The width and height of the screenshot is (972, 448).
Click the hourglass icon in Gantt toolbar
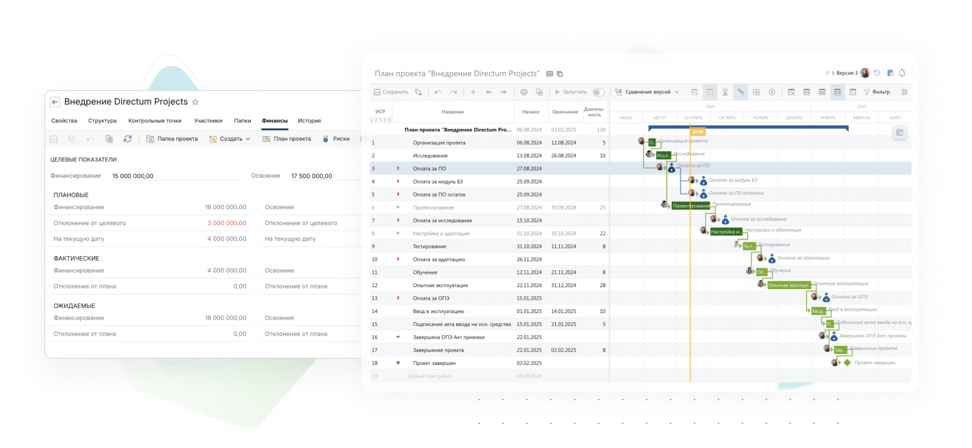pos(725,92)
